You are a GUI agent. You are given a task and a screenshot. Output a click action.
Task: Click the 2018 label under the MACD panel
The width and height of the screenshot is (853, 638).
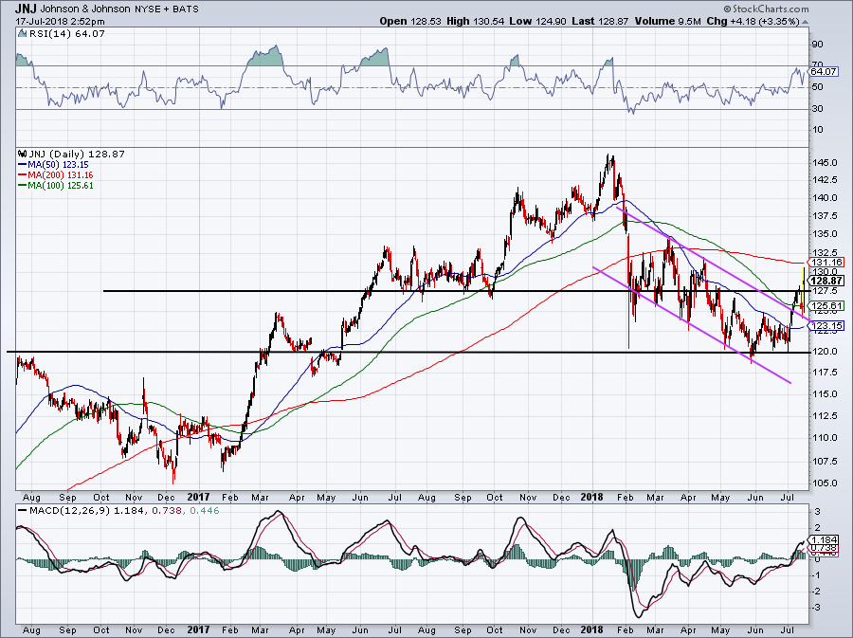(x=591, y=629)
